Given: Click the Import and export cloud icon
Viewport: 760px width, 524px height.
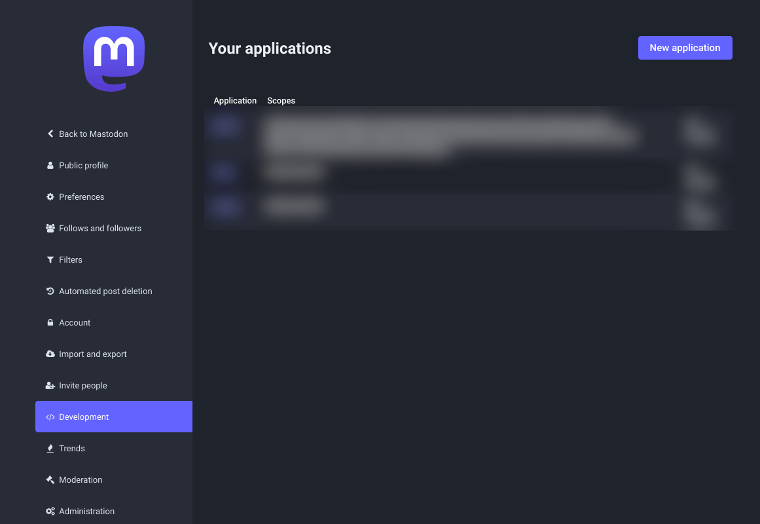Looking at the screenshot, I should 50,354.
